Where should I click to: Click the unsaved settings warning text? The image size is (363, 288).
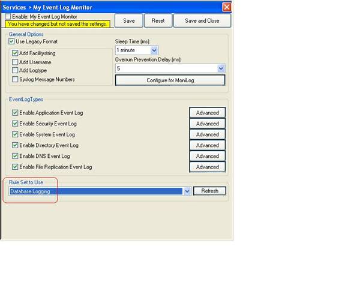[x=58, y=24]
